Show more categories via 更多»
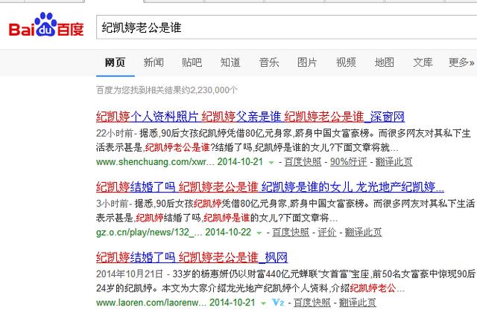 tap(461, 62)
